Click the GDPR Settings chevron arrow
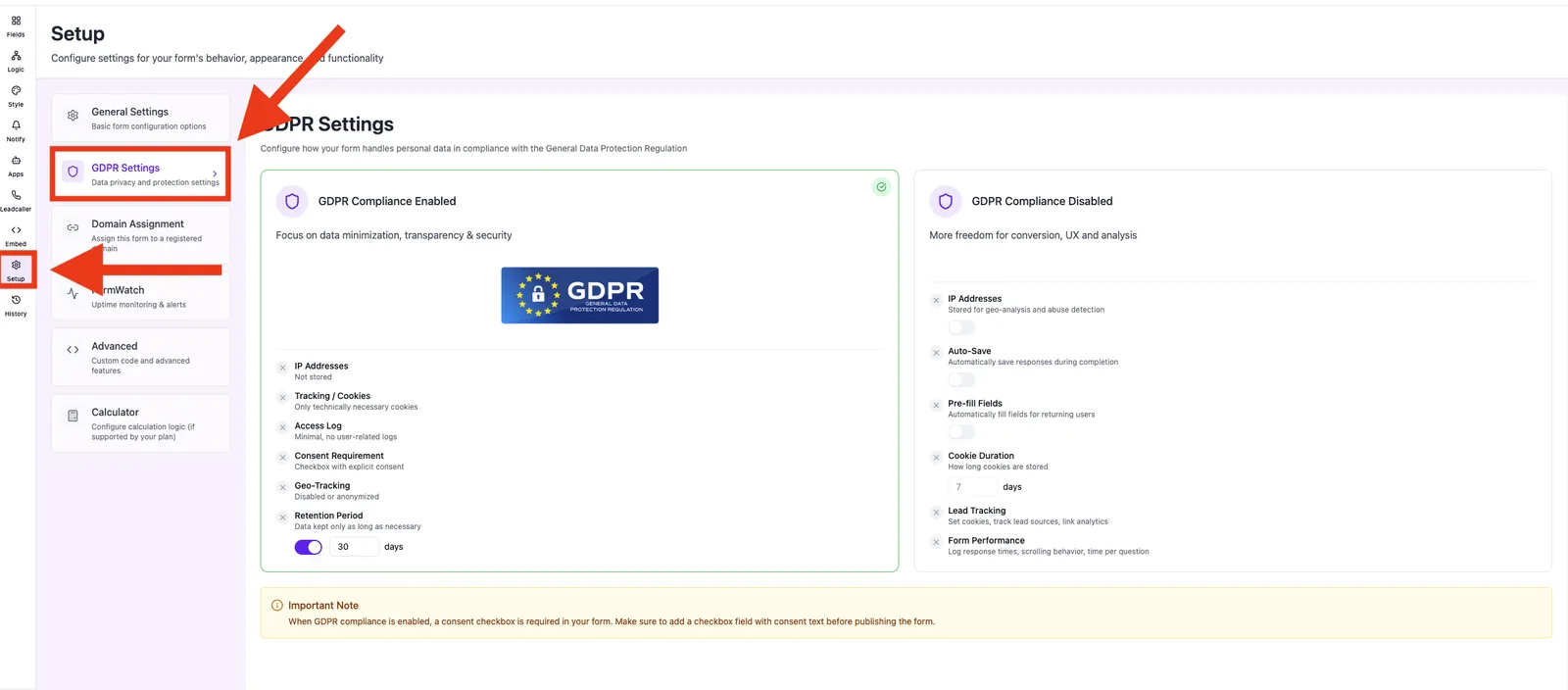The width and height of the screenshot is (1568, 690). pyautogui.click(x=216, y=173)
